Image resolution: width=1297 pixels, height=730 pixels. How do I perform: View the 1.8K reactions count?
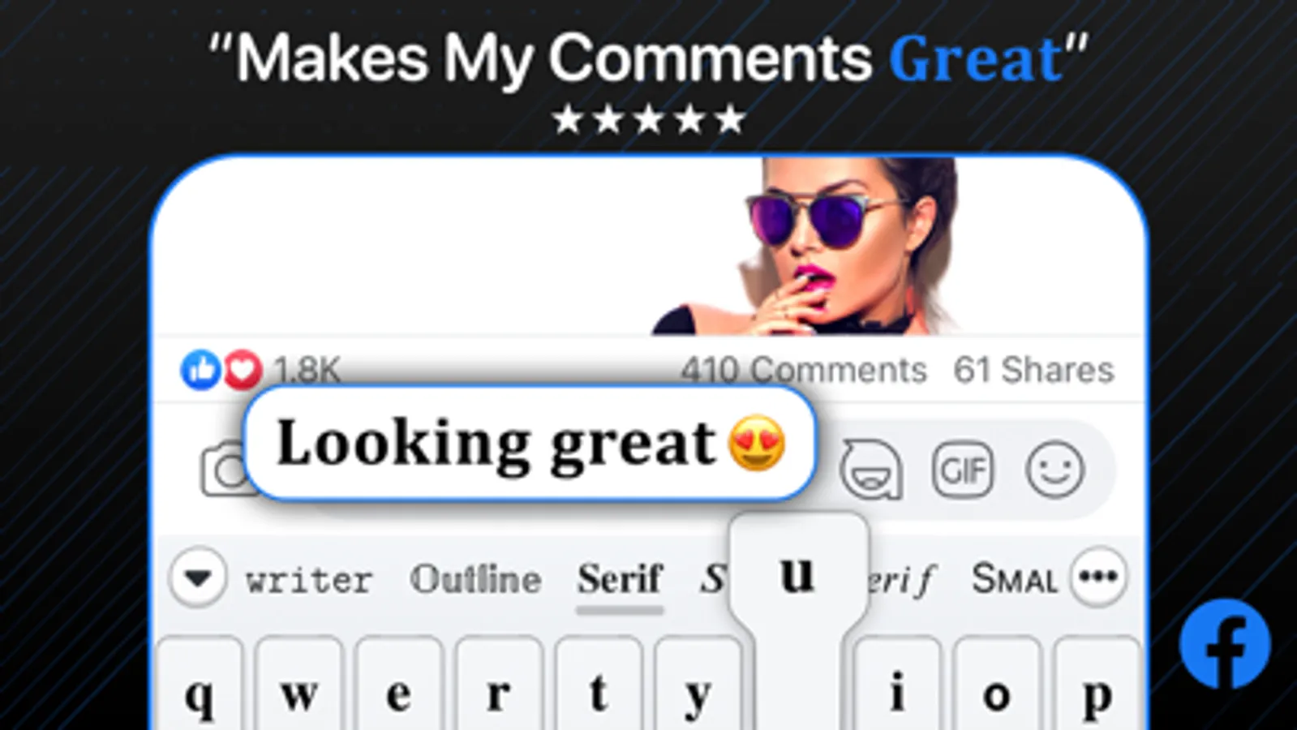[x=307, y=370]
